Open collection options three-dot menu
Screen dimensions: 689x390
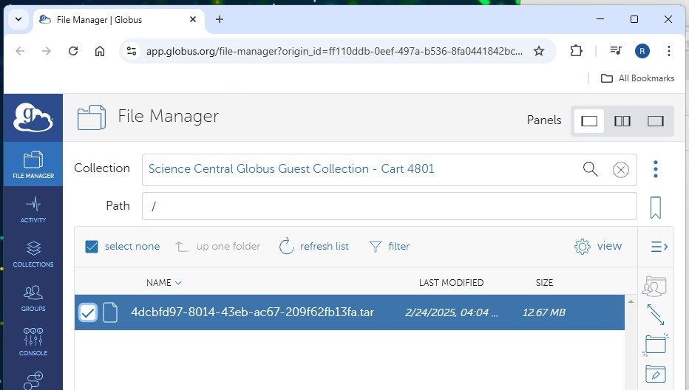pos(655,169)
